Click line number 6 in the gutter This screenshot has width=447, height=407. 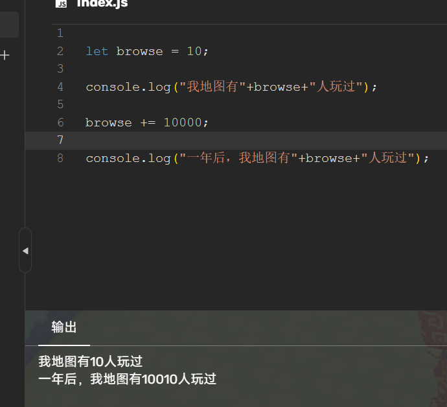click(60, 122)
